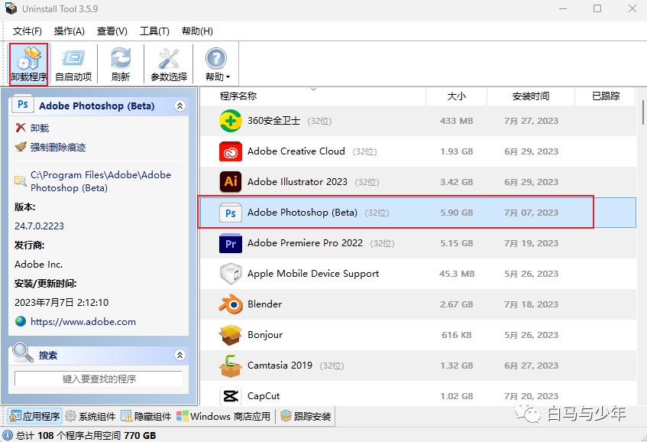Select the Adobe Illustrator 2023 name

[297, 182]
